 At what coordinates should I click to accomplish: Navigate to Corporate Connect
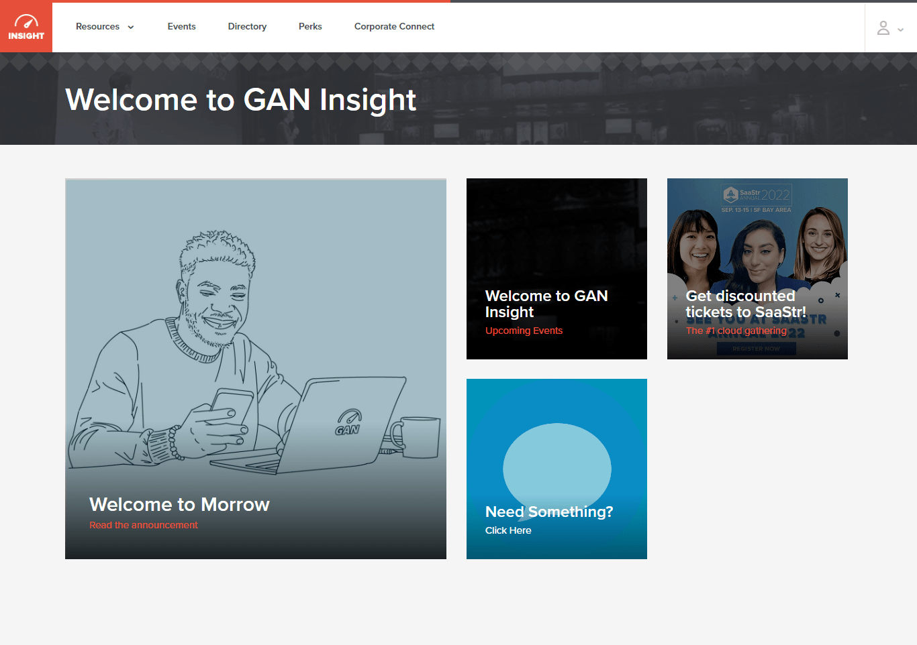(394, 27)
